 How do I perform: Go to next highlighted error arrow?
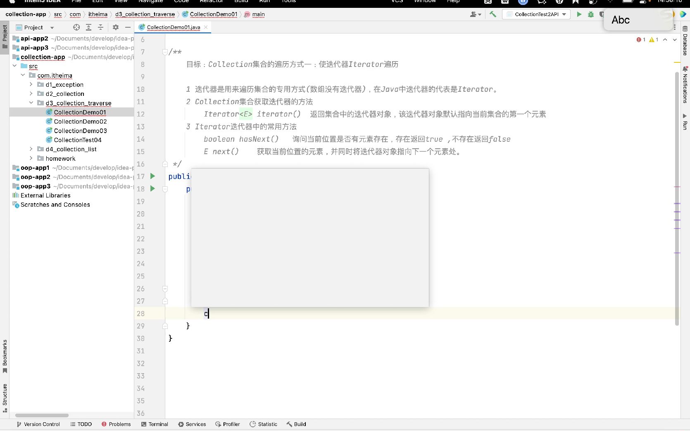point(675,40)
